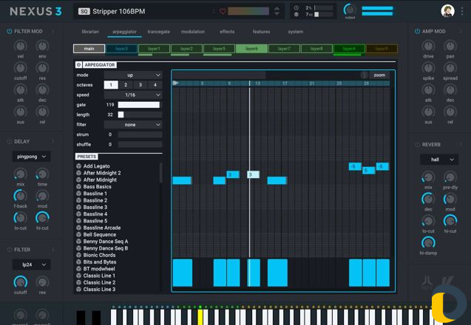The width and height of the screenshot is (471, 325).
Task: Click the preset up/down stepper arrows
Action: [x=277, y=11]
